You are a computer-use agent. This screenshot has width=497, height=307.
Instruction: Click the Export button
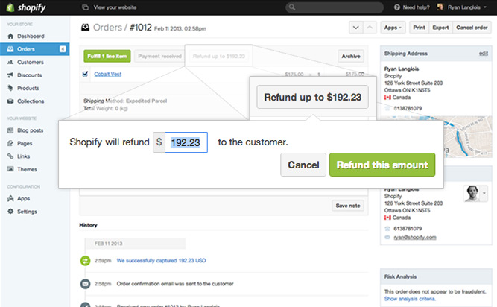[440, 28]
